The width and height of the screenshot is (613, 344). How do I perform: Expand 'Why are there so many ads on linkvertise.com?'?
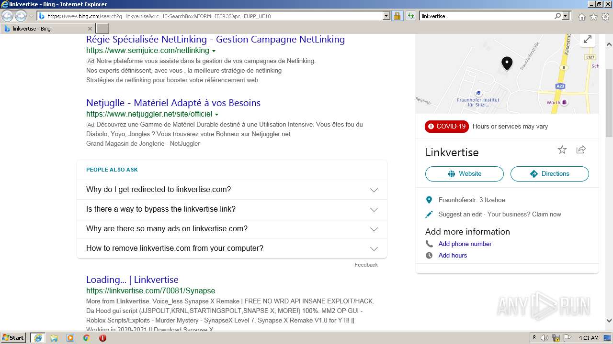click(232, 229)
